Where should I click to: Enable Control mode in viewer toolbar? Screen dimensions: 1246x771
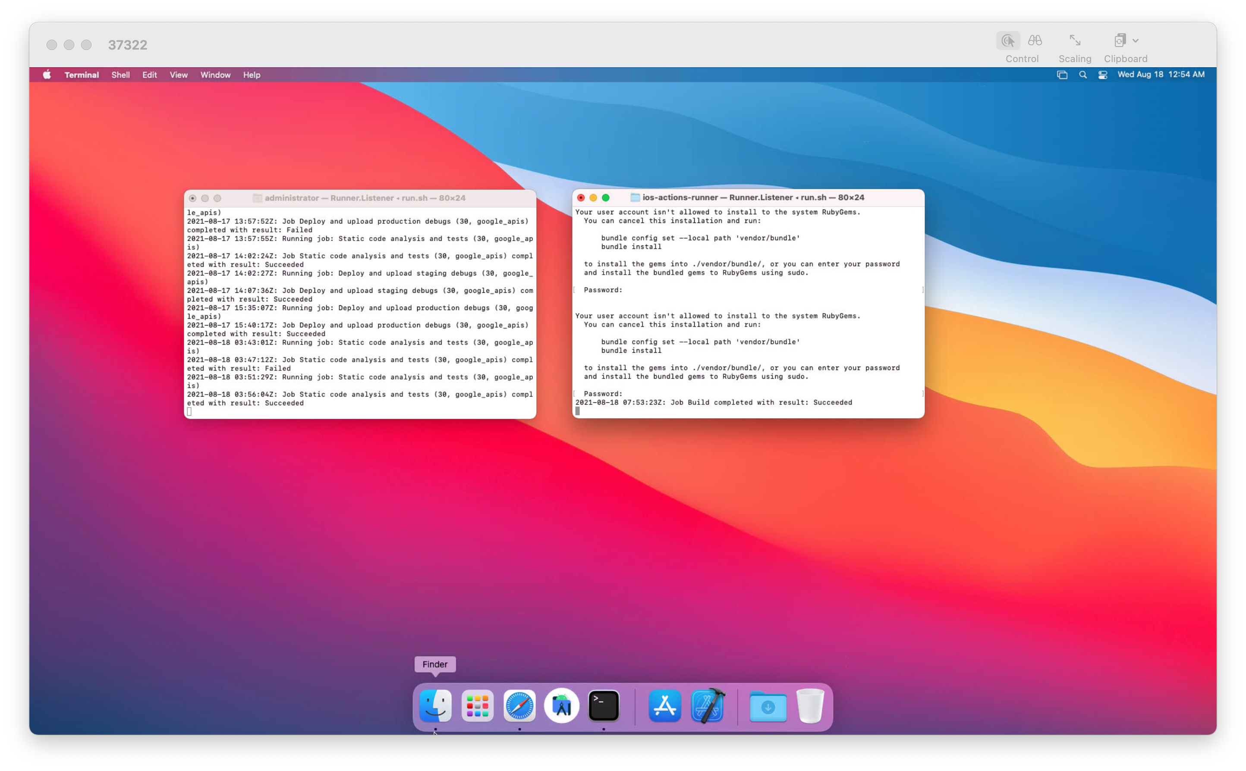coord(1007,40)
